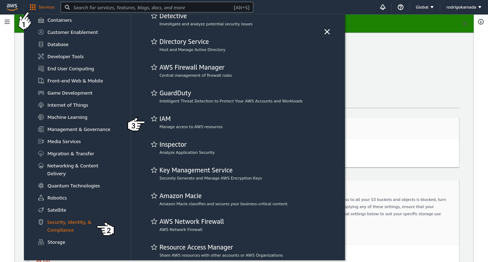This screenshot has height=262, width=488.
Task: Click the AWS logo in the top bar
Action: [12, 7]
